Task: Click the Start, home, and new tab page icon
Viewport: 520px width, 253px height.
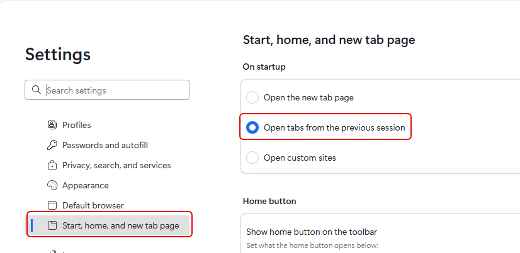Action: pos(52,225)
